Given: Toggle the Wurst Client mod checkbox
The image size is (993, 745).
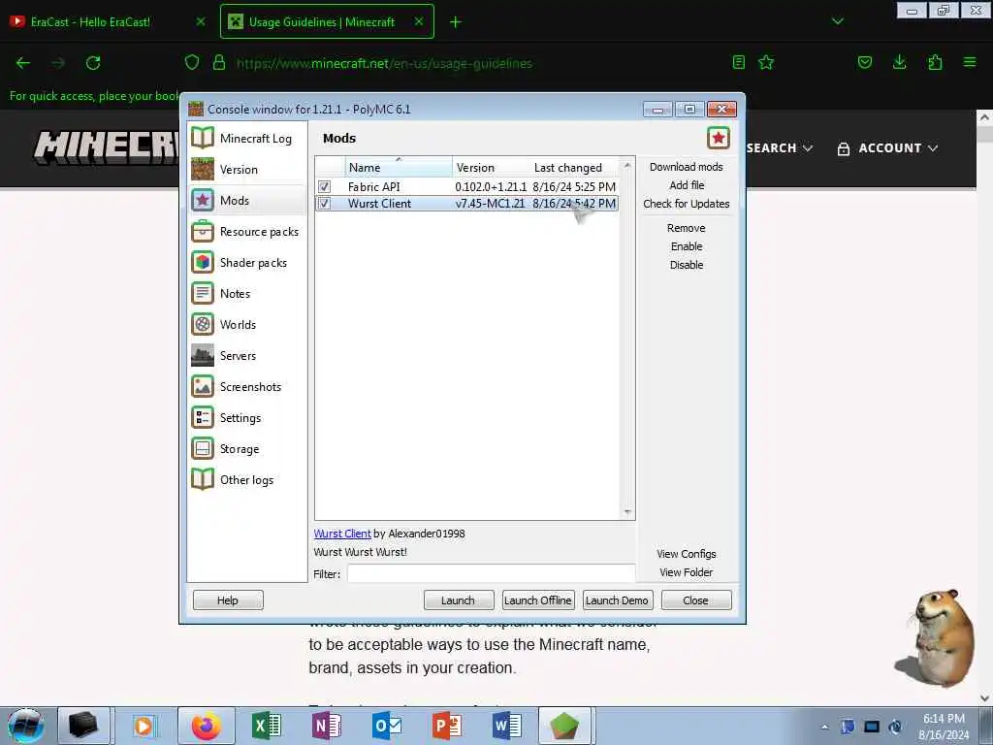Looking at the screenshot, I should pos(324,204).
